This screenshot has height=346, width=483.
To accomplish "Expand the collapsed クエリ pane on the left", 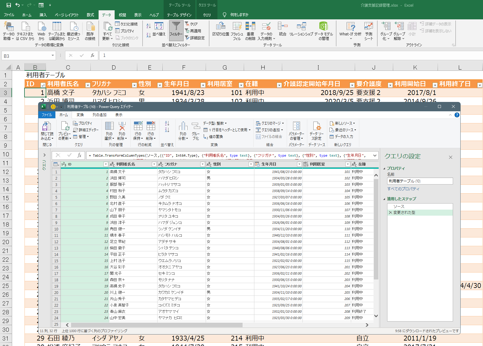I will click(x=44, y=155).
